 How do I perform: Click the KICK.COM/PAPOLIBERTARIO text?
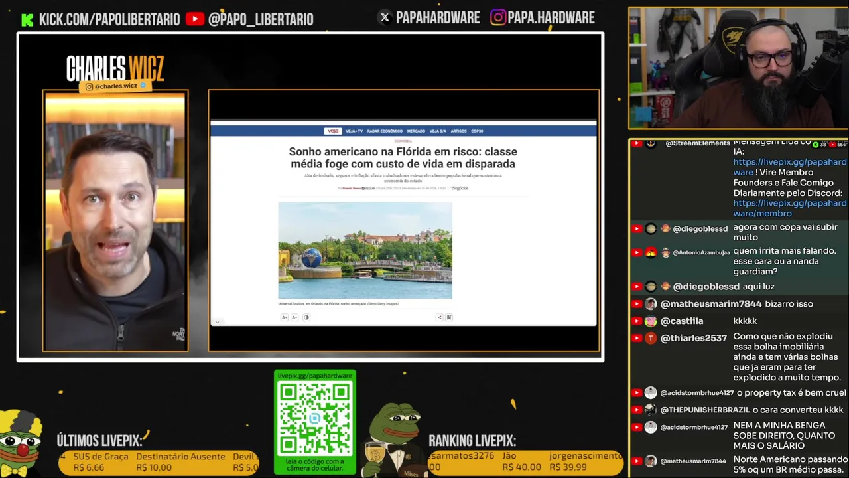pos(109,20)
